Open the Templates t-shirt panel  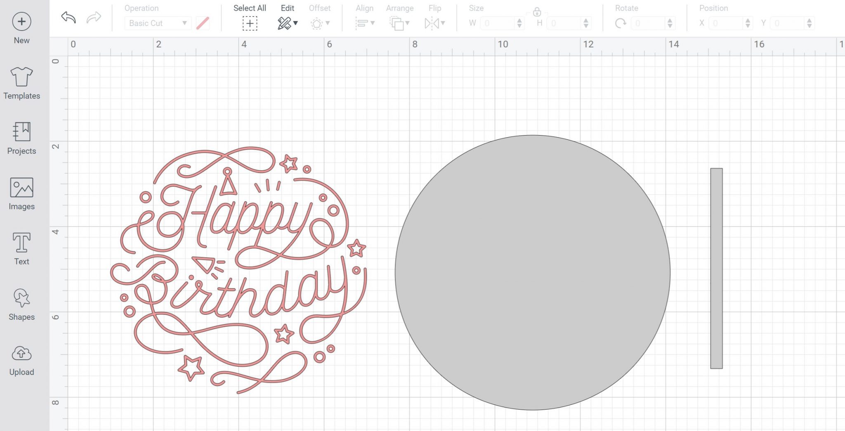click(21, 77)
